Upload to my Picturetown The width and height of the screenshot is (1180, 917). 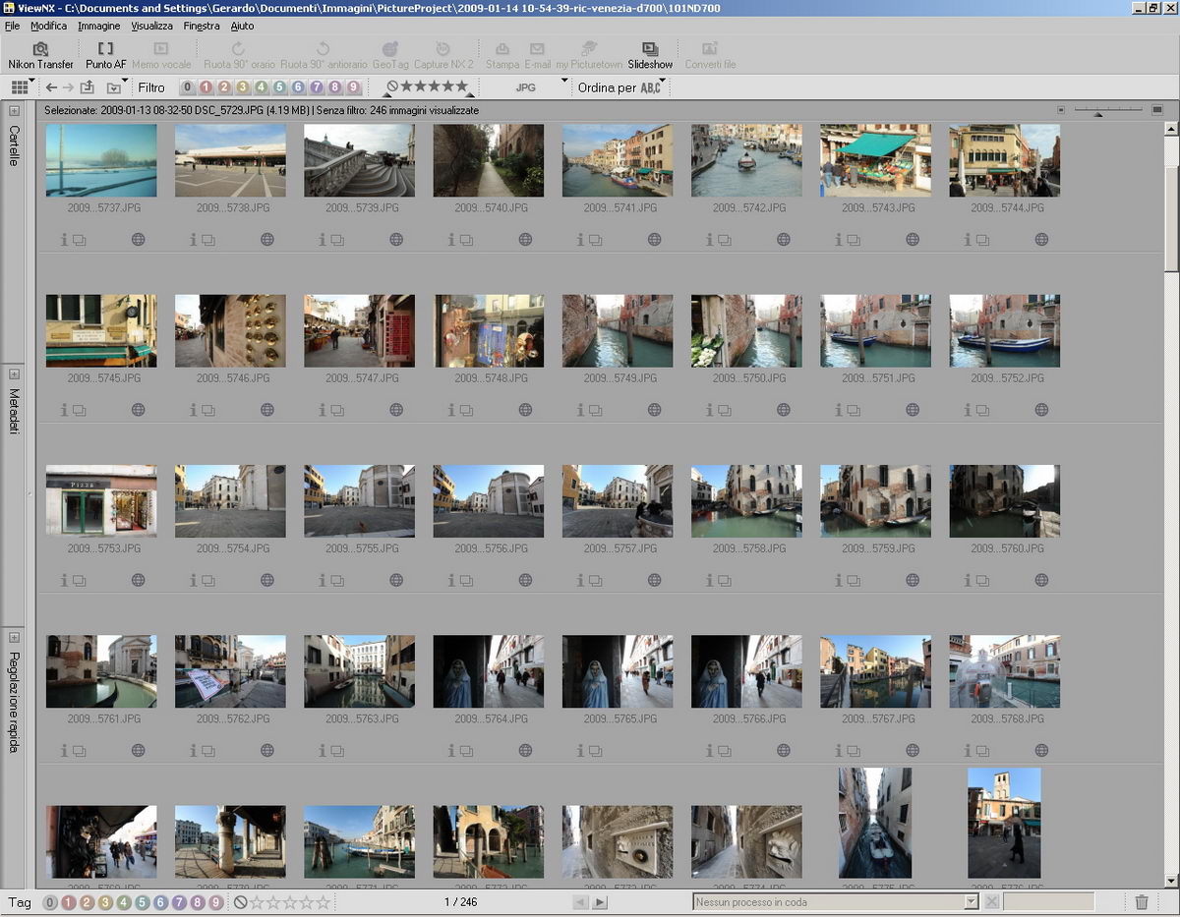[589, 55]
